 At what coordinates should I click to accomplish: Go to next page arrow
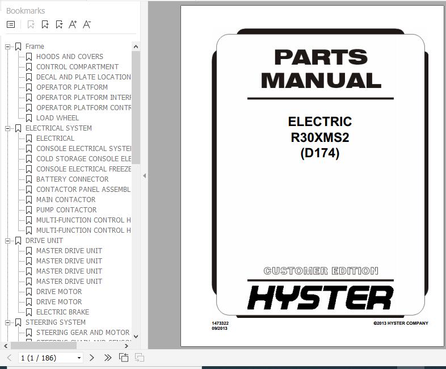91,358
